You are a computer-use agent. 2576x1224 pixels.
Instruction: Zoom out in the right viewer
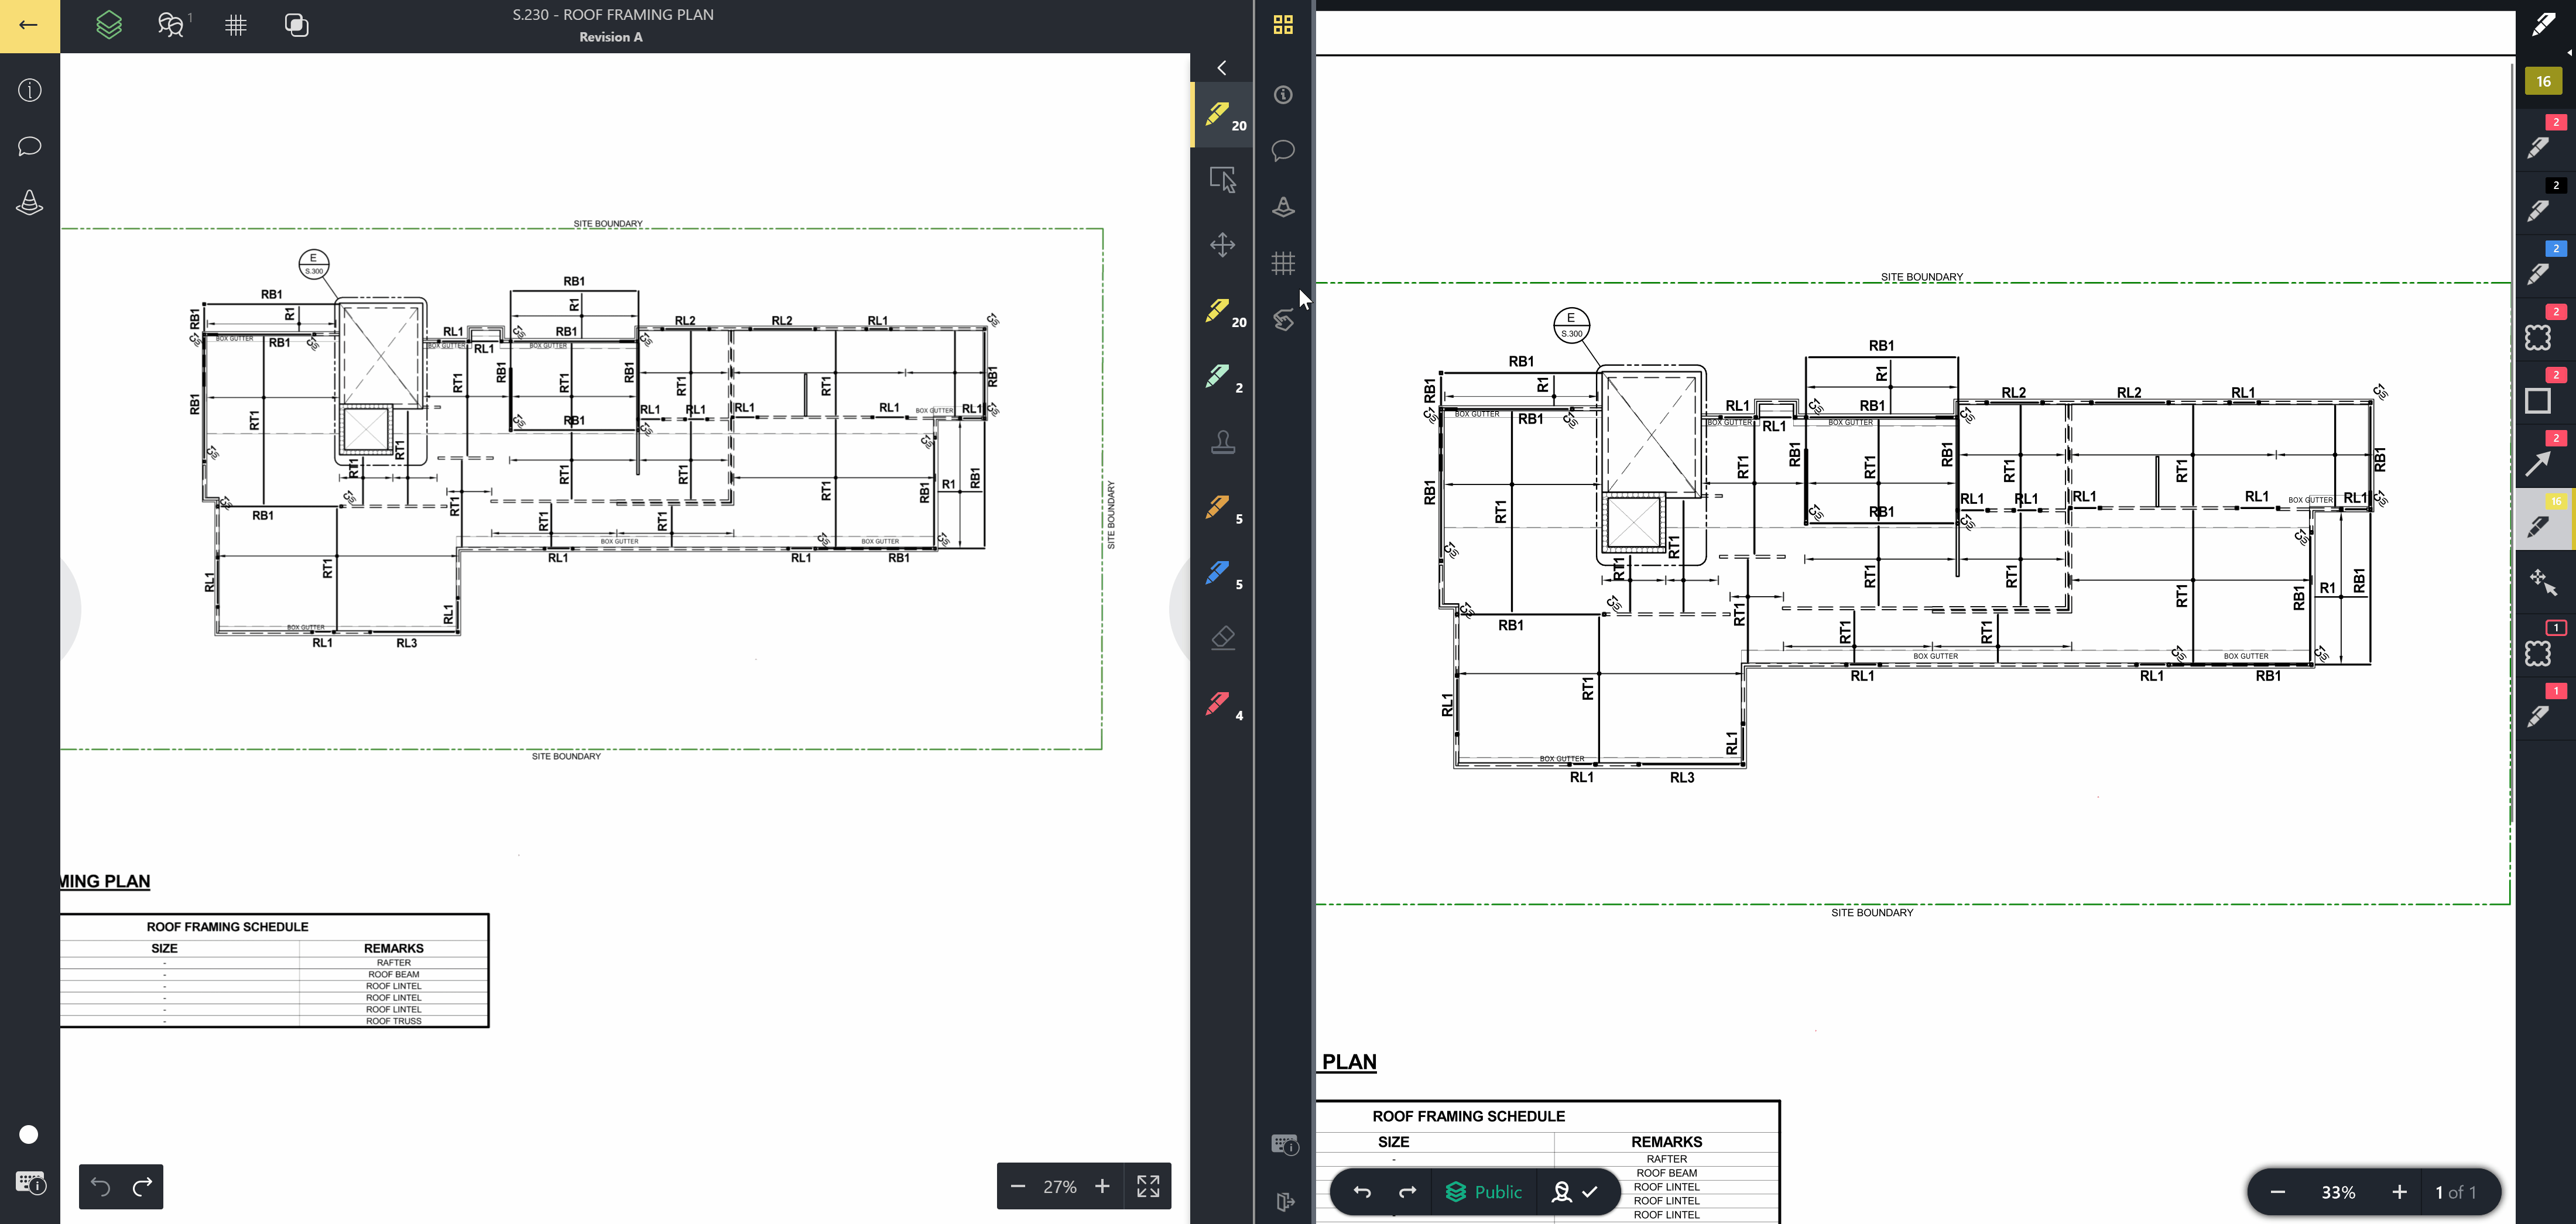2278,1192
